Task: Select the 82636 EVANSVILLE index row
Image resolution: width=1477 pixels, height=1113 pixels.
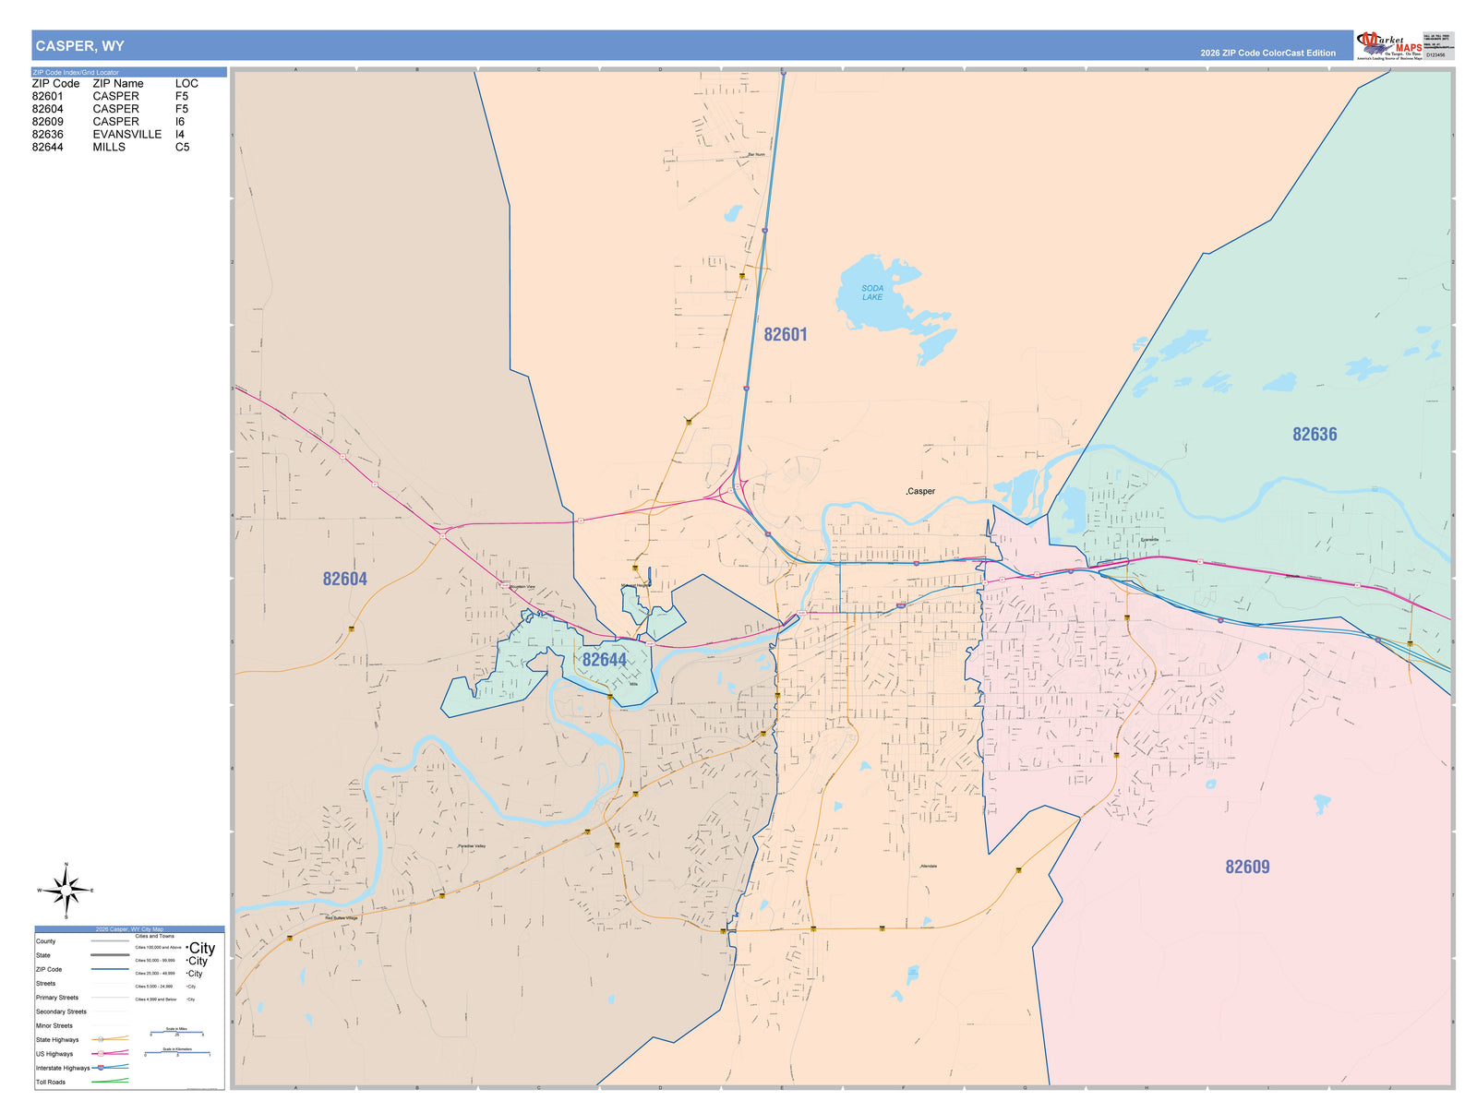Action: click(109, 134)
